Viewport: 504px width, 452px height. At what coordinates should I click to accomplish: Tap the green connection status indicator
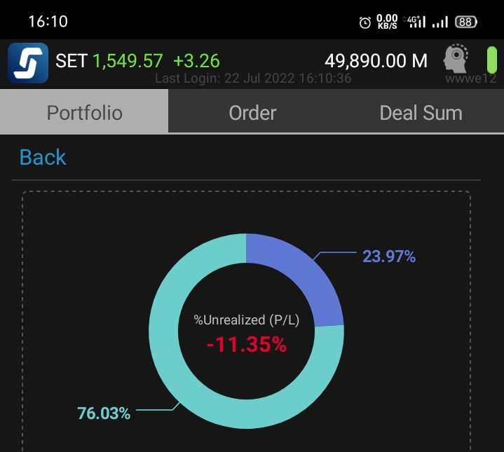[492, 60]
